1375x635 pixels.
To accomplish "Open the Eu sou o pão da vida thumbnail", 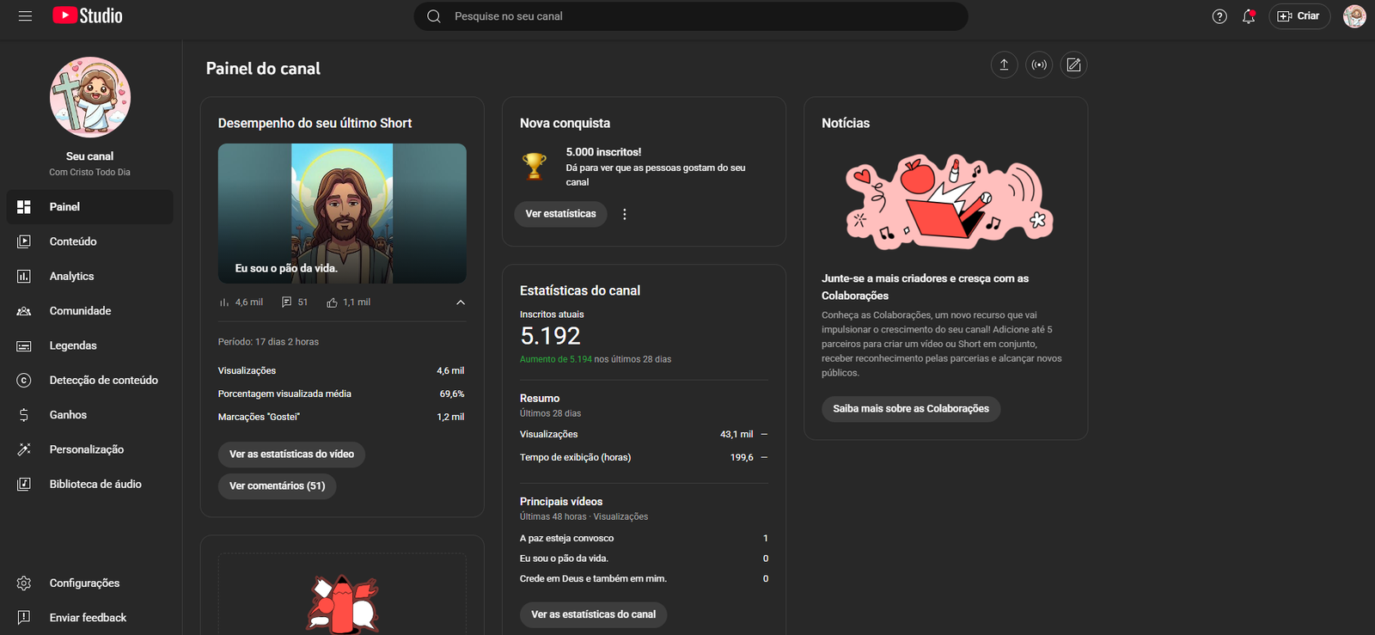I will (342, 213).
